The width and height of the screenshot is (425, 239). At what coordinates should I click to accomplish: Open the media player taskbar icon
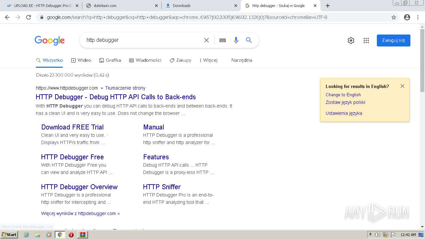click(x=49, y=235)
